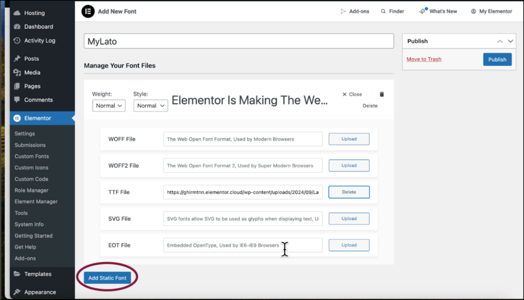Open Settings submenu item
Screen dimensions: 524x300
pos(25,133)
